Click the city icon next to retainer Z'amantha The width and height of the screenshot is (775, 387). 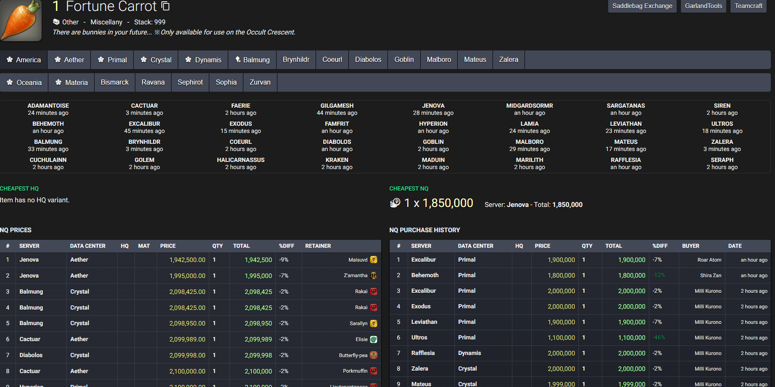[x=374, y=276]
